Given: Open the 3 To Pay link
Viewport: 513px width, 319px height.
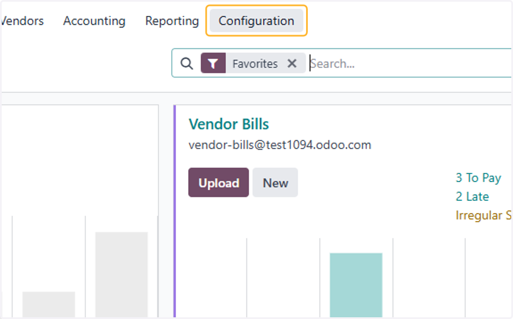Looking at the screenshot, I should (x=478, y=178).
